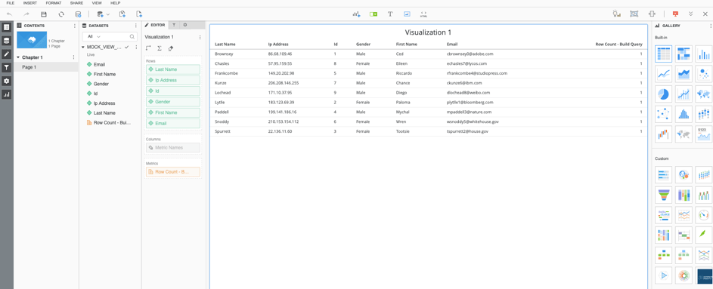Insert an HTML container from toolbar
Image resolution: width=713 pixels, height=289 pixels.
pyautogui.click(x=424, y=14)
